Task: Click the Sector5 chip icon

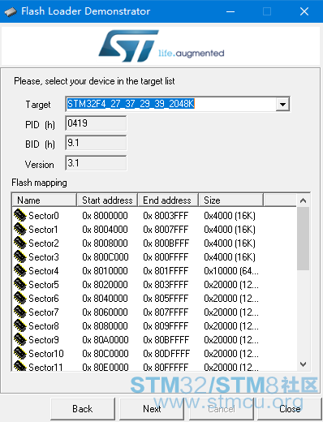Action: (20, 284)
